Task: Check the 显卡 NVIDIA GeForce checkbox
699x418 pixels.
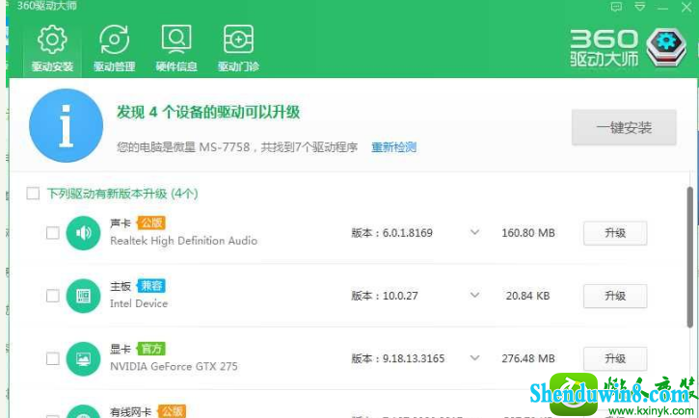Action: pos(53,358)
